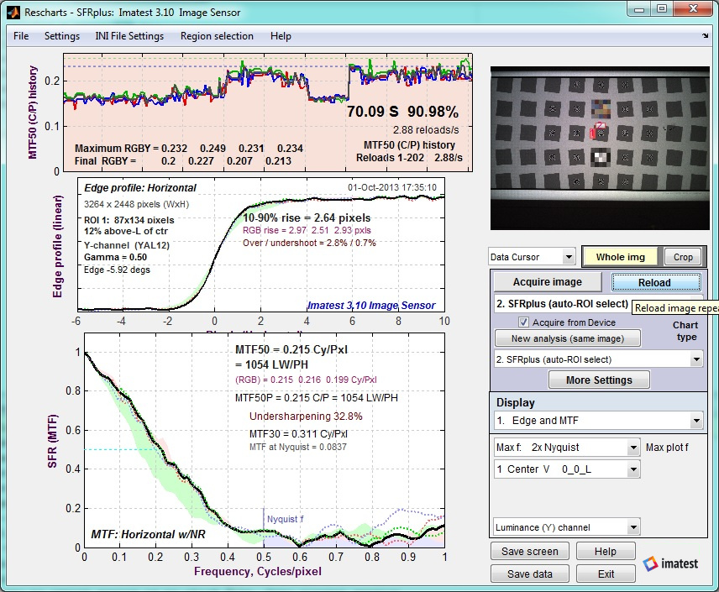Viewport: 719px width, 592px height.
Task: Click the MTF50 history plot area
Action: click(268, 113)
